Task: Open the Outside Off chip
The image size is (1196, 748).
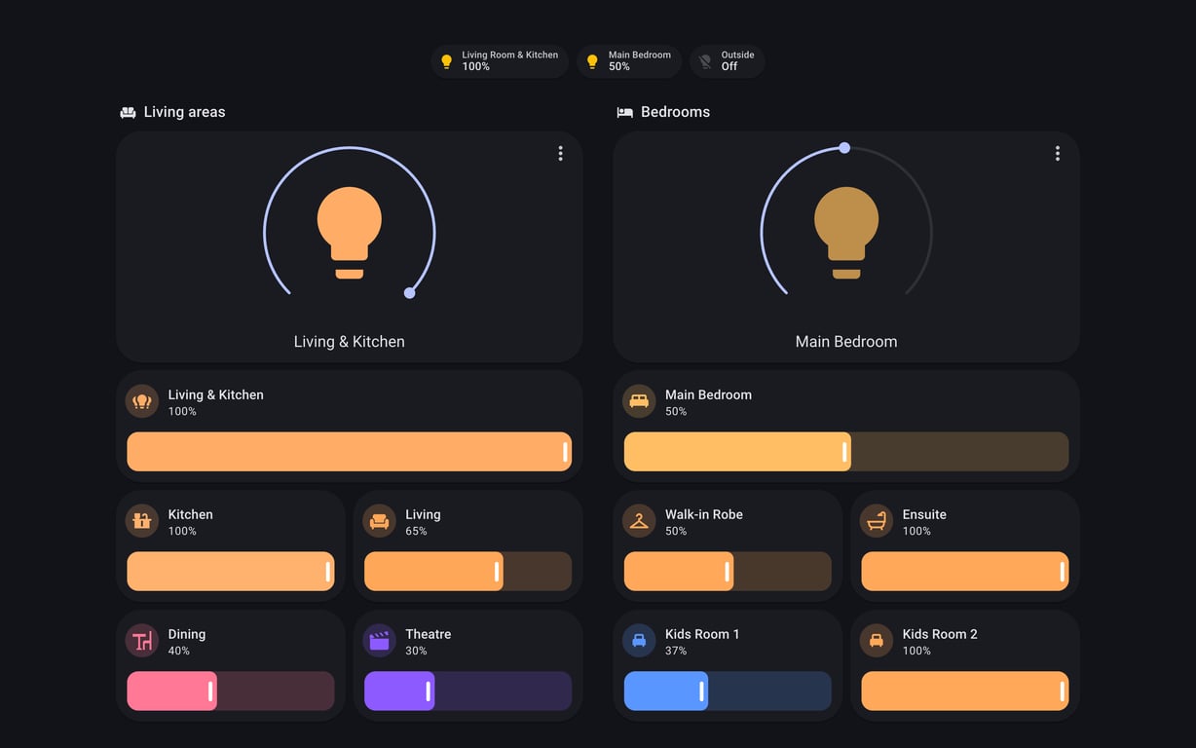Action: pos(728,61)
